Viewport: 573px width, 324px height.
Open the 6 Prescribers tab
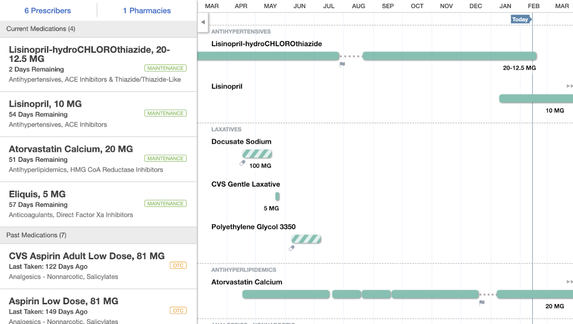(48, 11)
